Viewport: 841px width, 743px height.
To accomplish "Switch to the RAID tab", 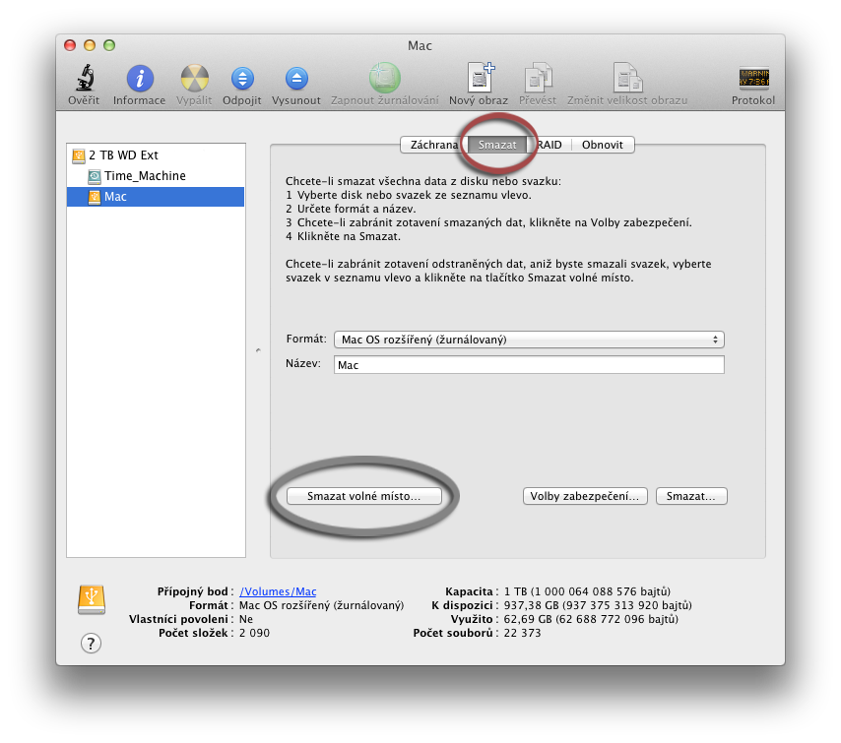I will click(550, 145).
